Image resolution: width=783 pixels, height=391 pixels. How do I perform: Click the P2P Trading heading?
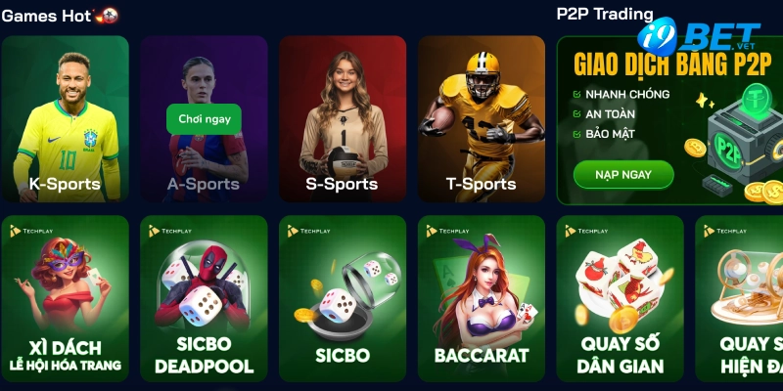[x=605, y=14]
